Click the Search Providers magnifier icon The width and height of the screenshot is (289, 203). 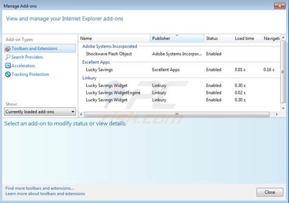[8, 57]
